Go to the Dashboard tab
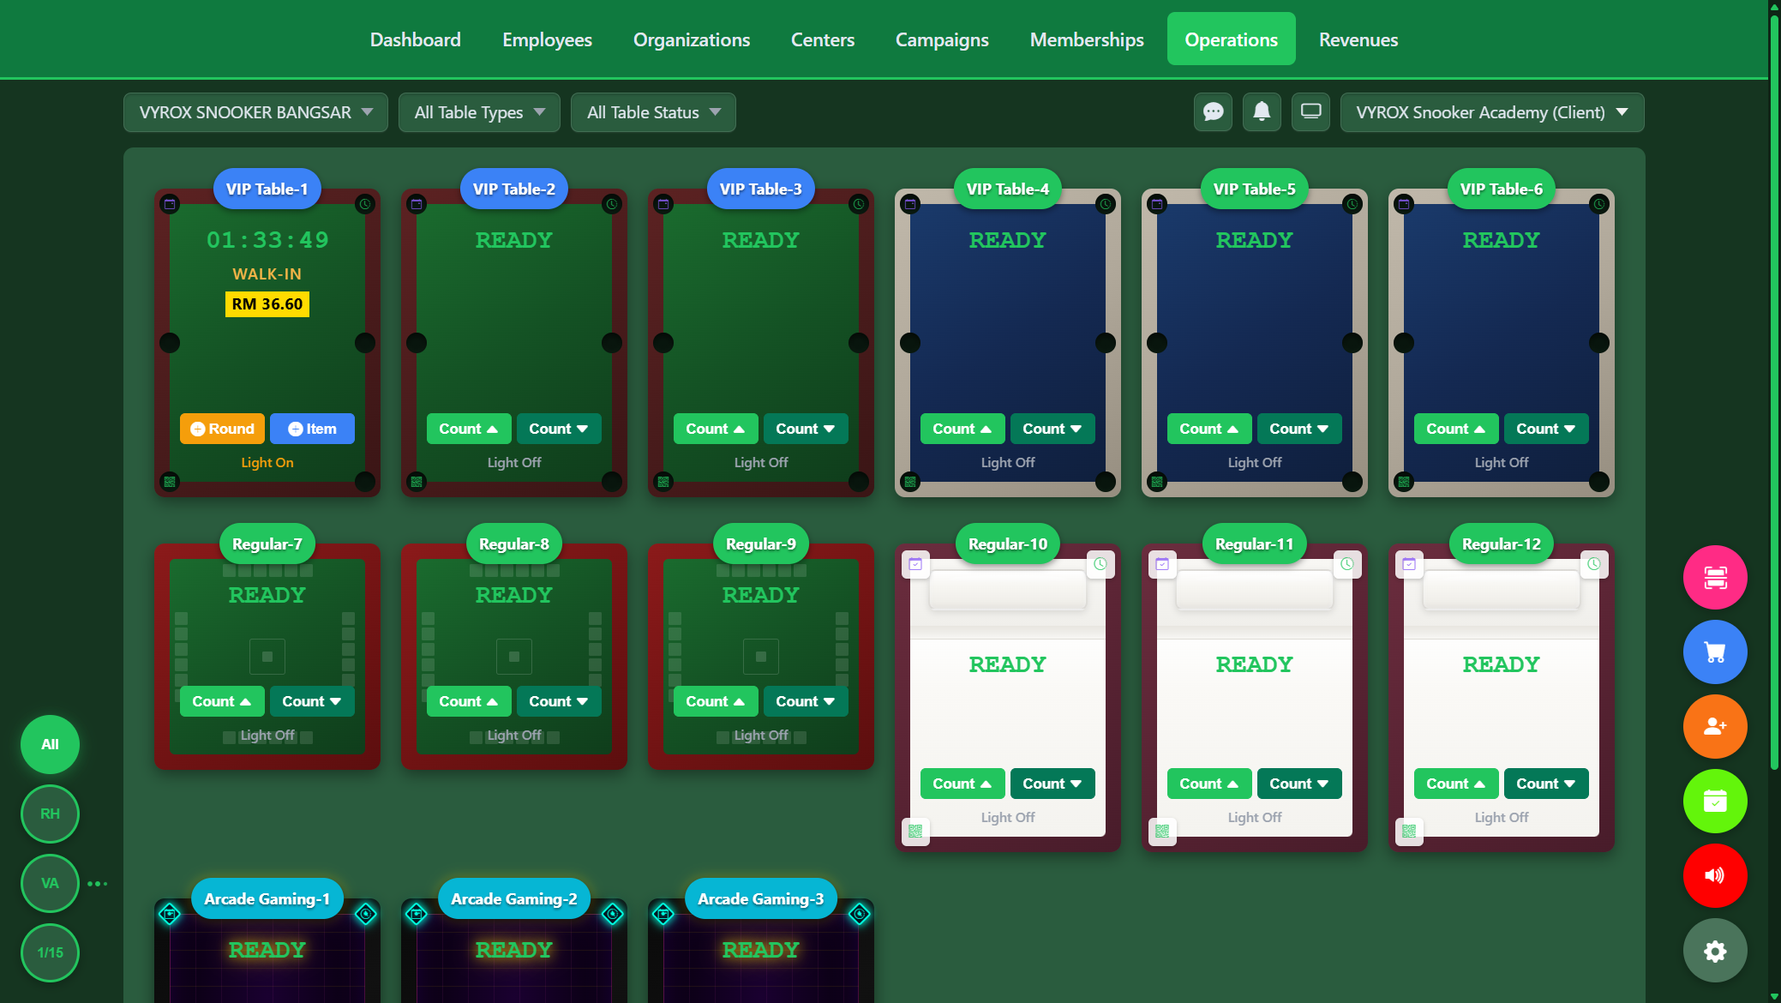The image size is (1781, 1003). coord(416,39)
